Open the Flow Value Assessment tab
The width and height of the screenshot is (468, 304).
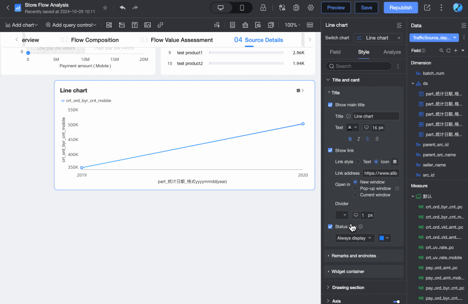pos(182,40)
